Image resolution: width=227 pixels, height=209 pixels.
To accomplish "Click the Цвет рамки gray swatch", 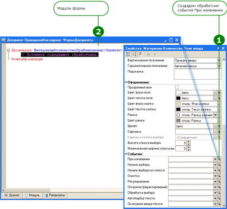I will [x=178, y=121].
